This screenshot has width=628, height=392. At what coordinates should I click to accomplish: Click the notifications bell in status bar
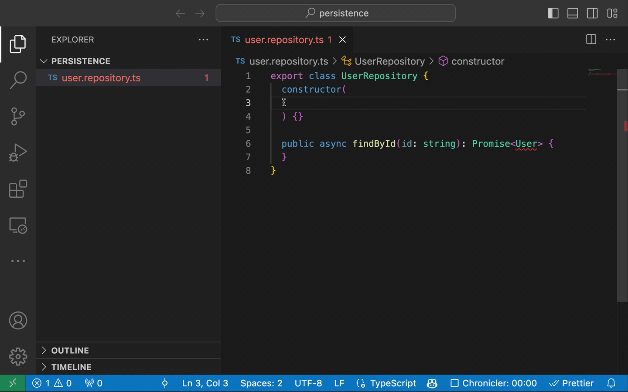(x=611, y=383)
